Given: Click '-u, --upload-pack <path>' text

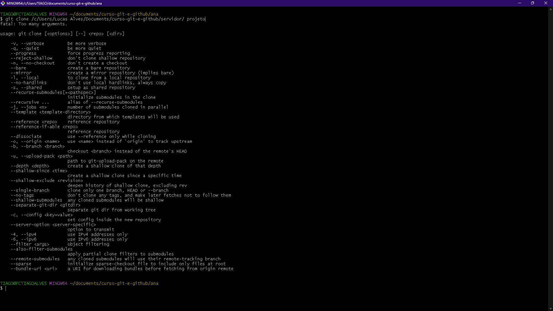Looking at the screenshot, I should tap(42, 156).
